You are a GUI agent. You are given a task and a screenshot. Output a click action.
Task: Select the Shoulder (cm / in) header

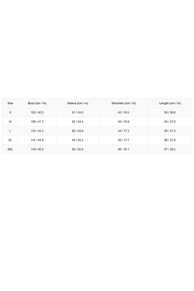pos(123,103)
